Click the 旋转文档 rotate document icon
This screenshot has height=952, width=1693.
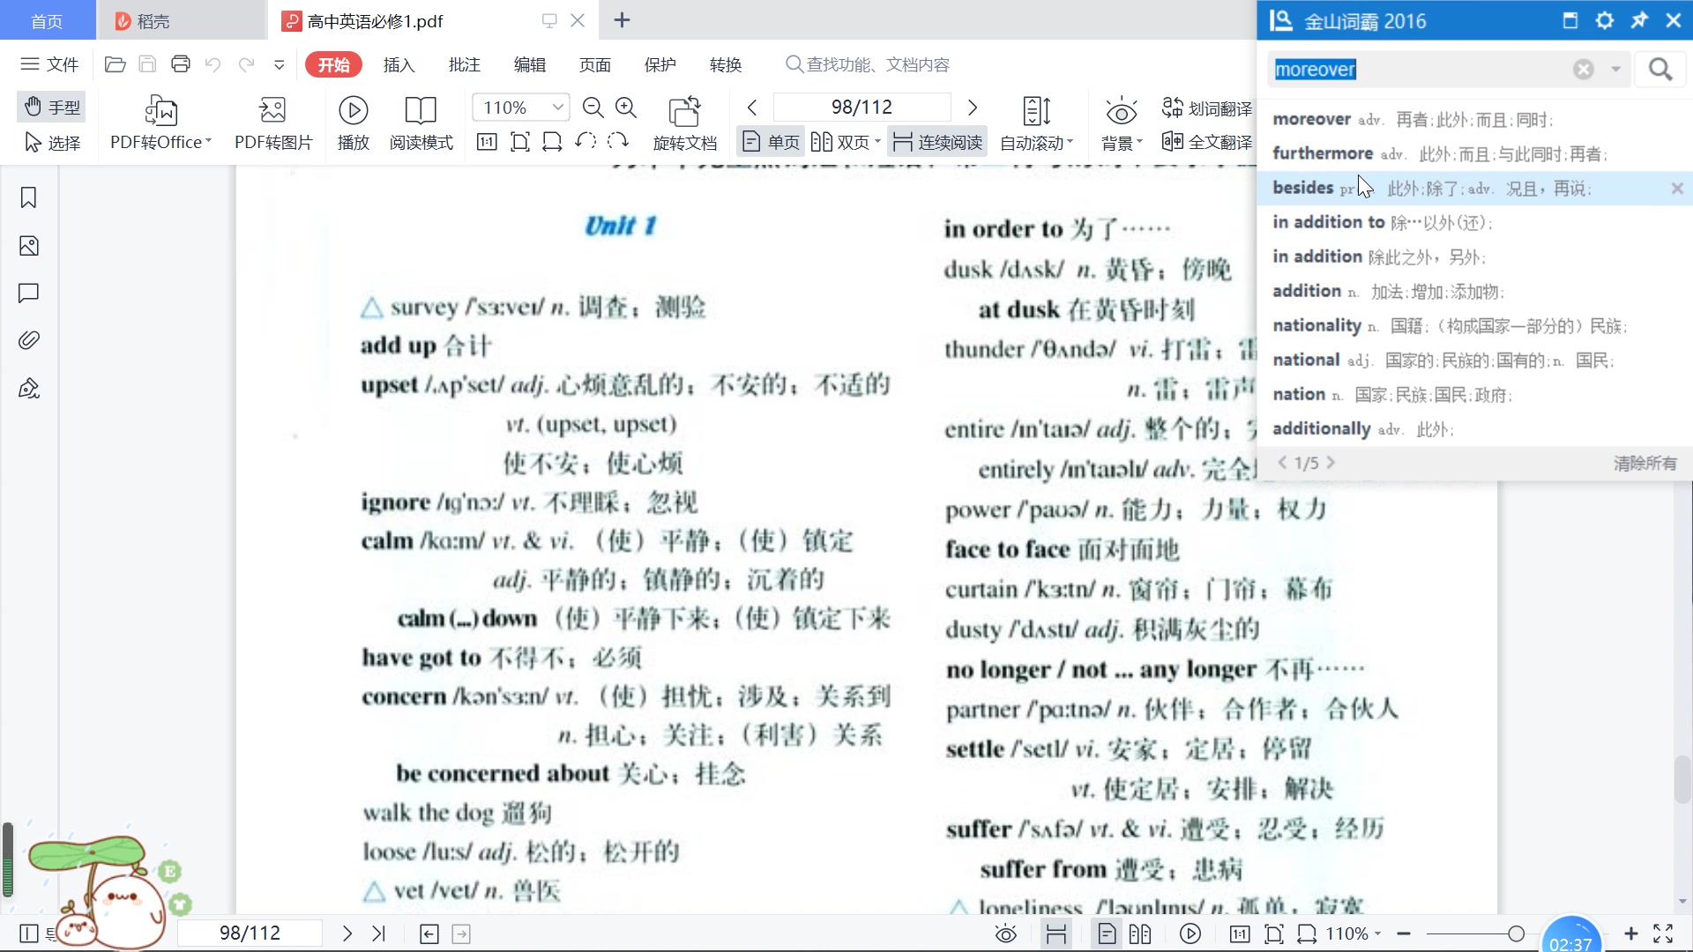684,111
